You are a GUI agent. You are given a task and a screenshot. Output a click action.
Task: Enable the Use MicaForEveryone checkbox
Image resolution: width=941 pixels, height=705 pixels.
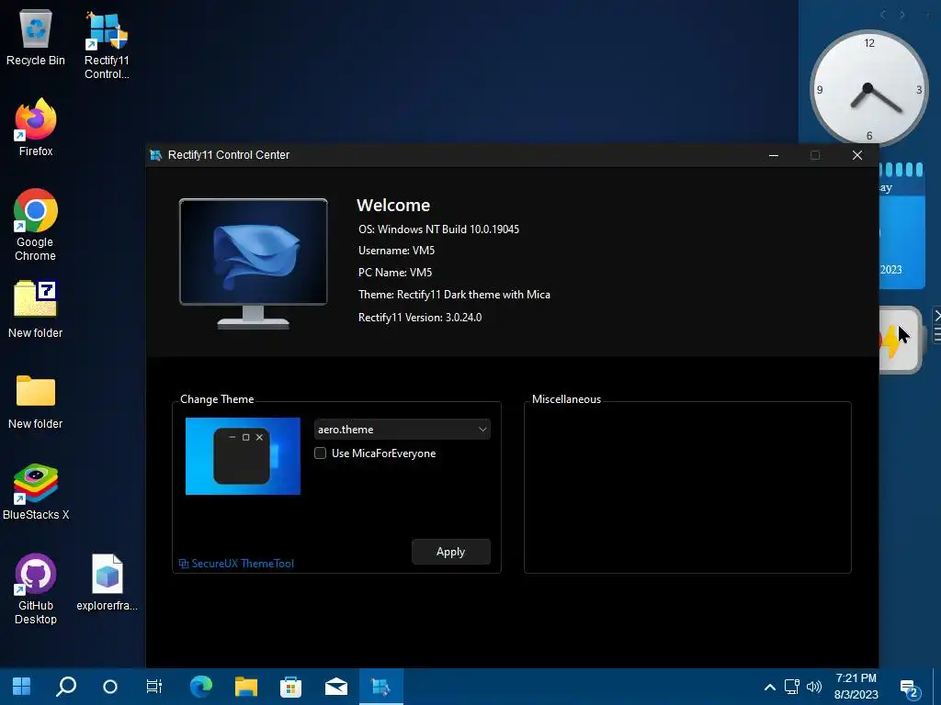click(x=321, y=453)
